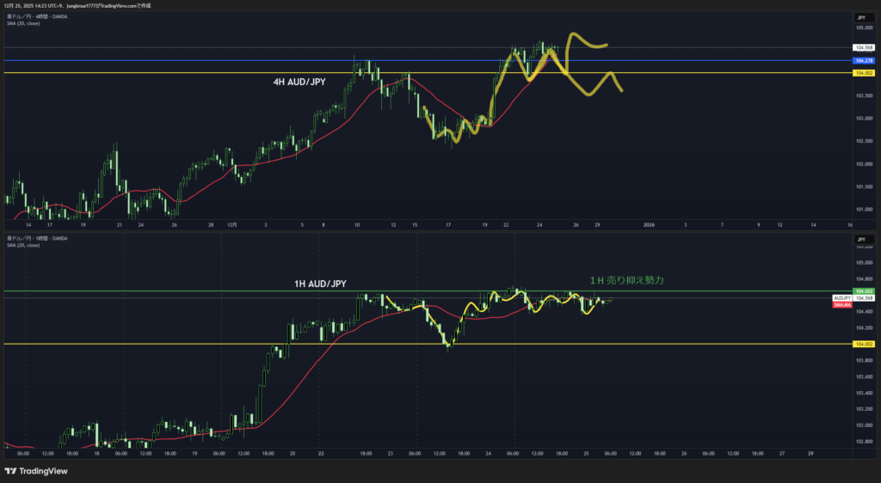Viewport: 881px width, 483px height.
Task: Click the AUDJPY symbol label on price axis
Action: pyautogui.click(x=842, y=297)
